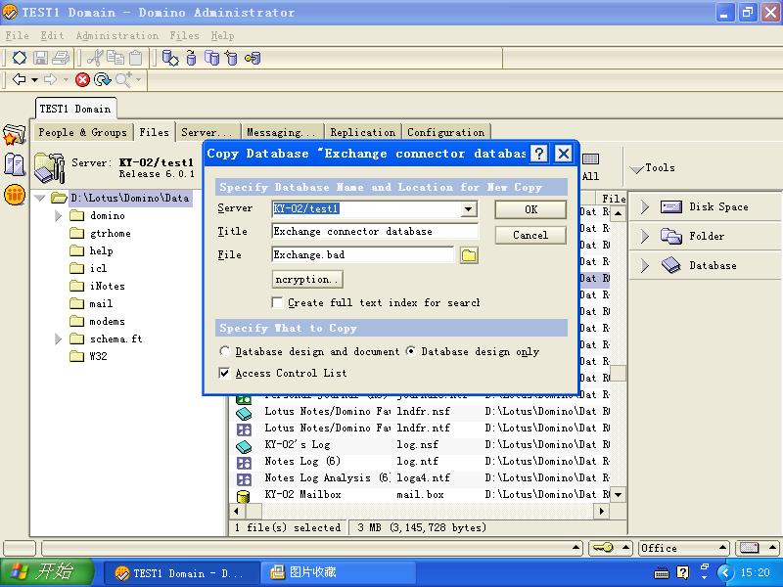
Task: Select the mail folder in tree
Action: tap(101, 304)
